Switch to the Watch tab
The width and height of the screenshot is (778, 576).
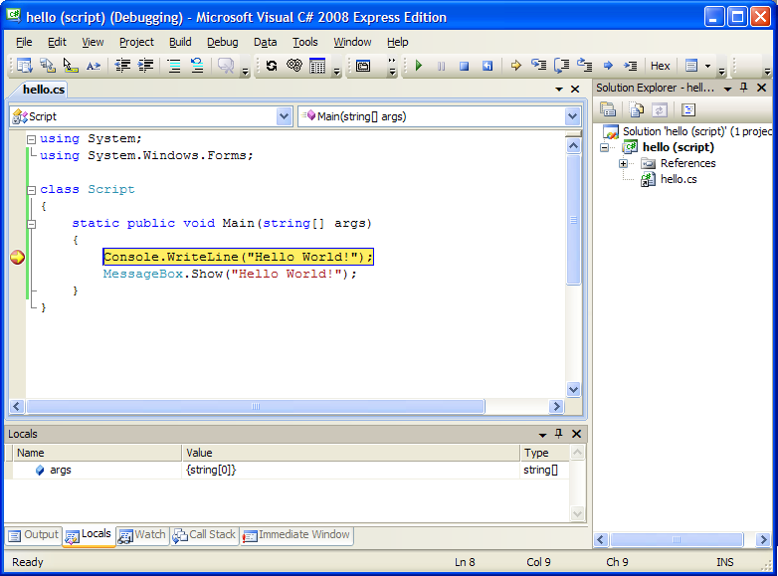click(142, 535)
